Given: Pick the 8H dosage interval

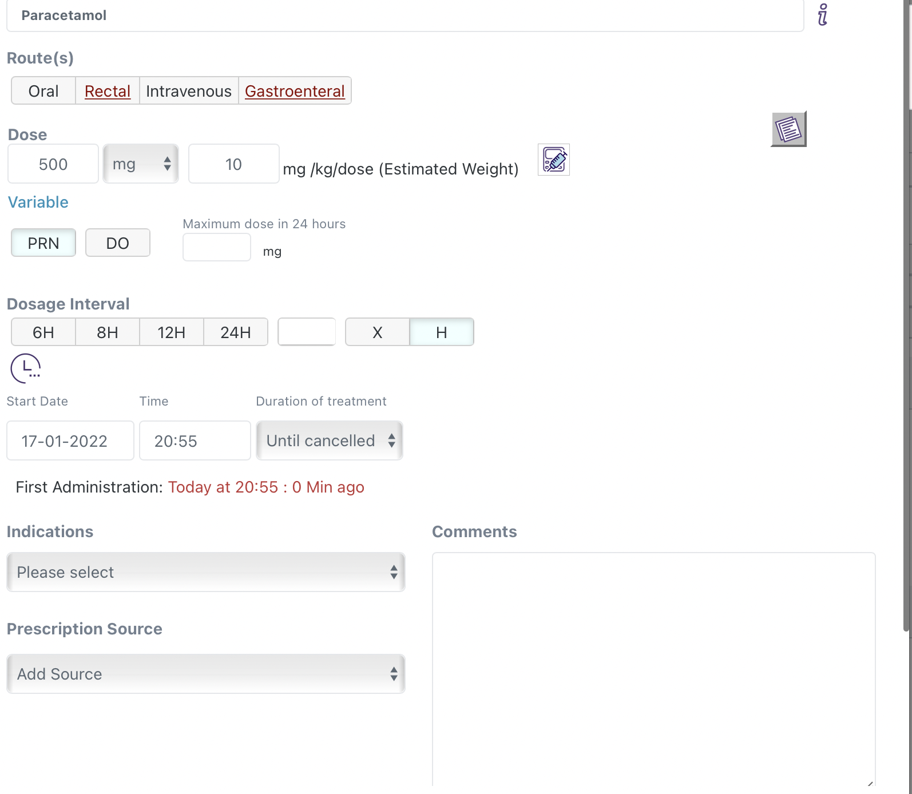Looking at the screenshot, I should [x=108, y=332].
